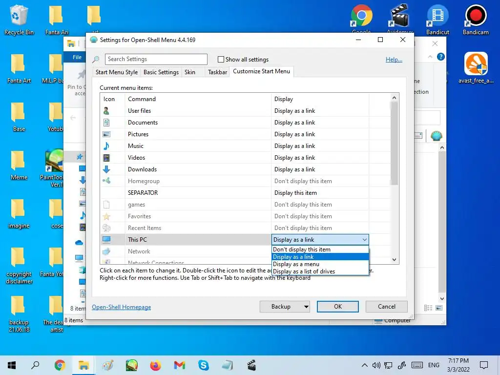Click the Backup button
The height and width of the screenshot is (375, 500).
[x=281, y=307]
